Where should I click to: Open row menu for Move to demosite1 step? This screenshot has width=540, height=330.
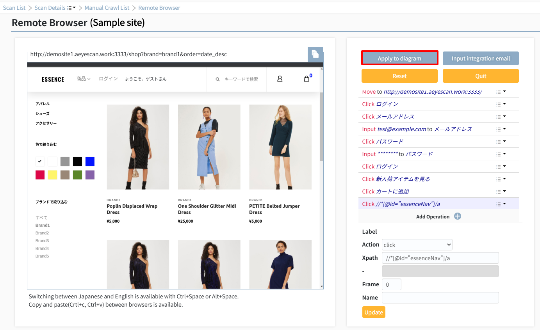click(x=501, y=92)
